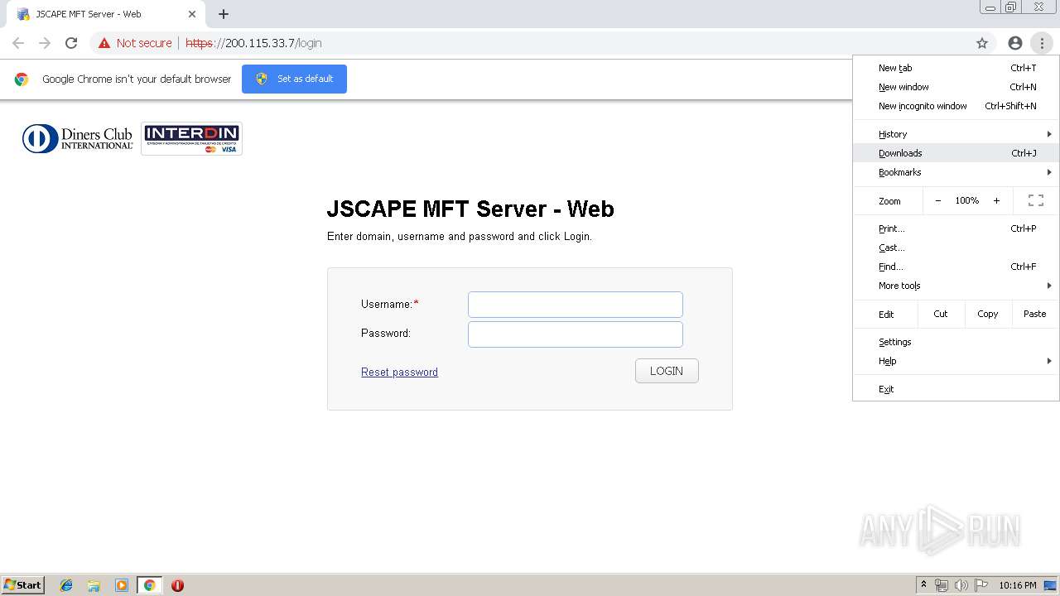Go back with the browser back arrow
Image resolution: width=1060 pixels, height=596 pixels.
pyautogui.click(x=18, y=43)
